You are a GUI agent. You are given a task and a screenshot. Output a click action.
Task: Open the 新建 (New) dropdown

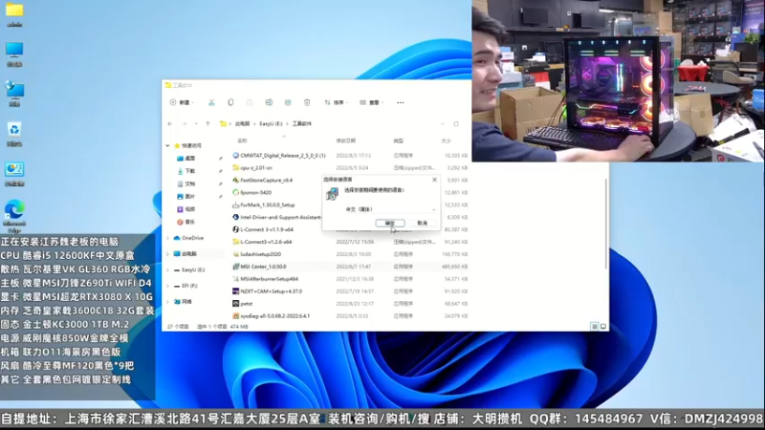pyautogui.click(x=182, y=102)
